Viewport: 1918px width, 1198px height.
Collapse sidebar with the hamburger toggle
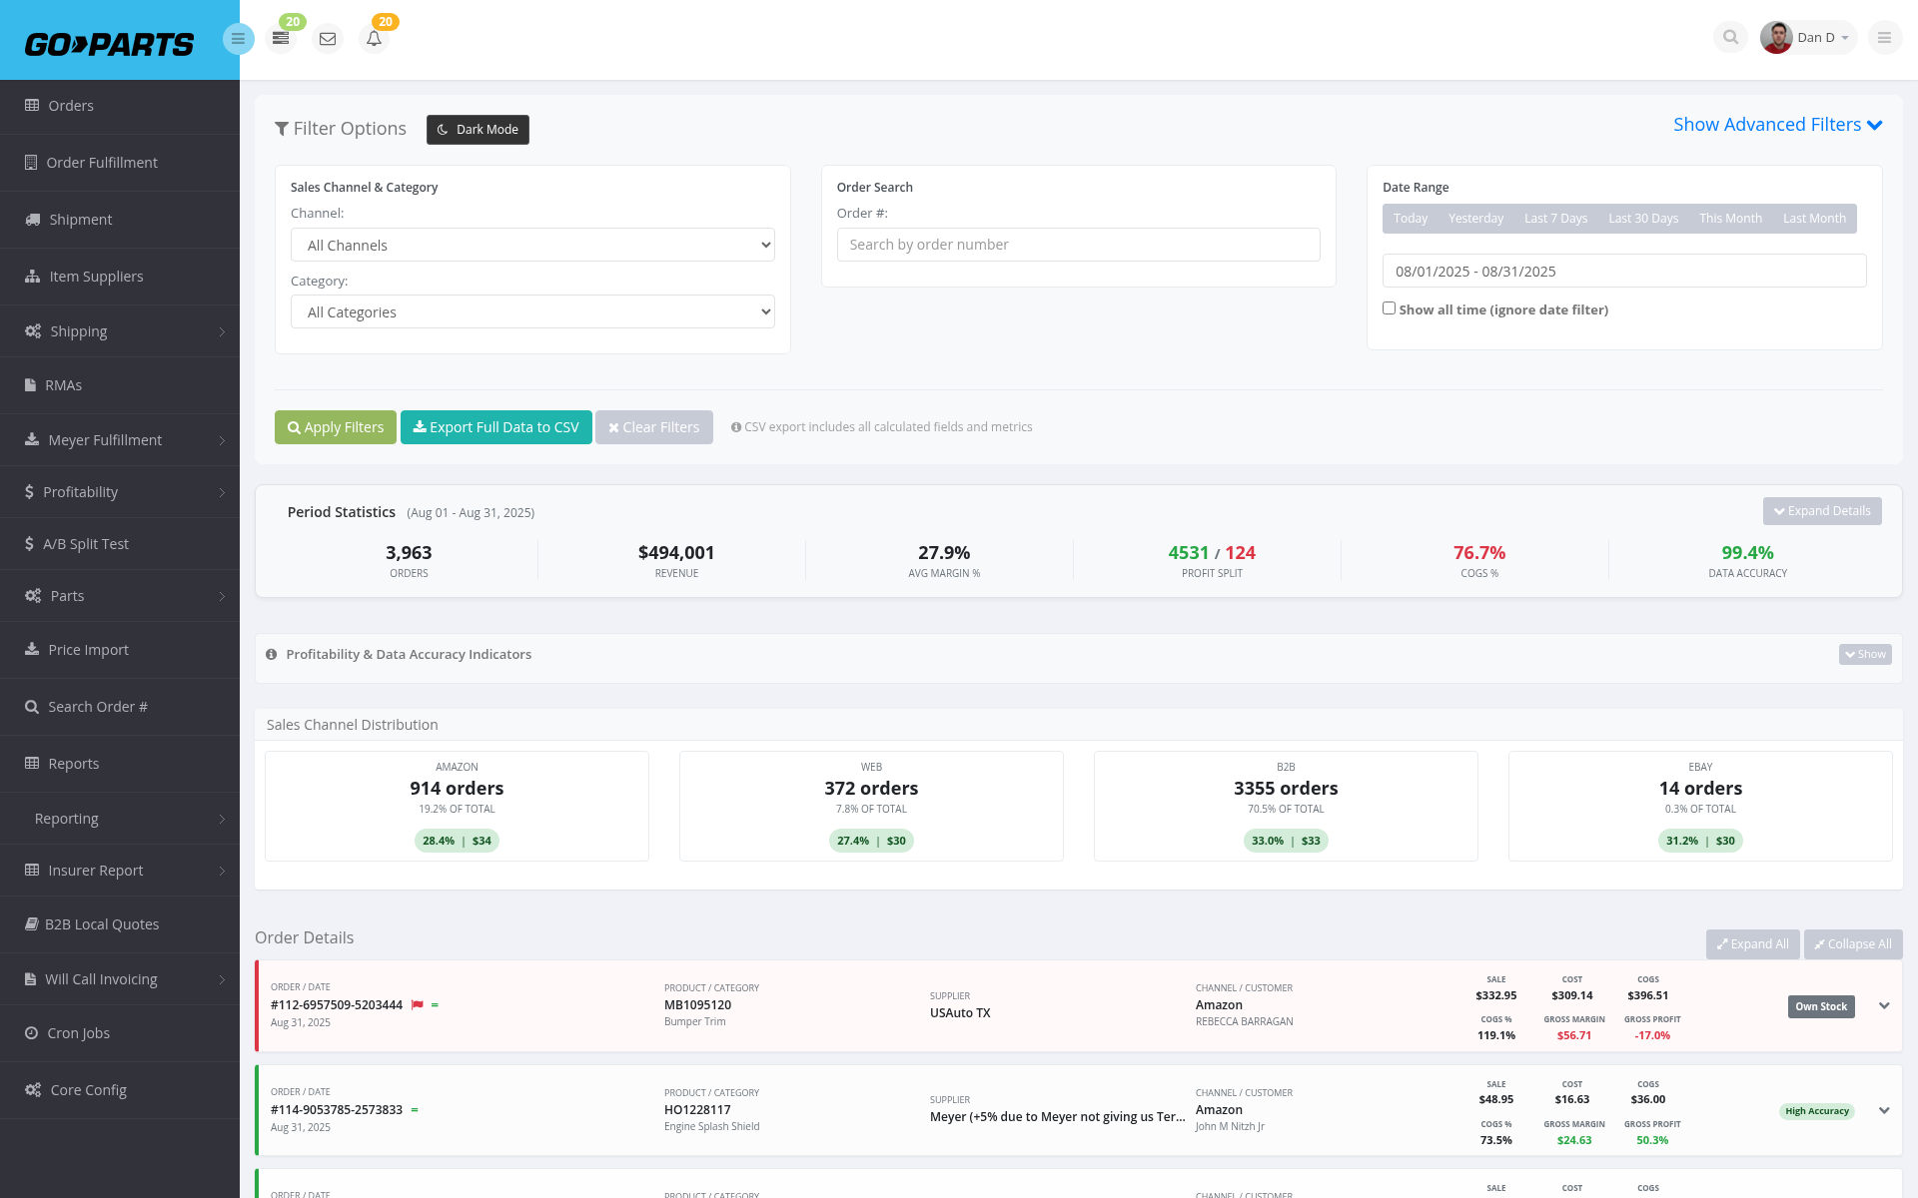point(238,39)
